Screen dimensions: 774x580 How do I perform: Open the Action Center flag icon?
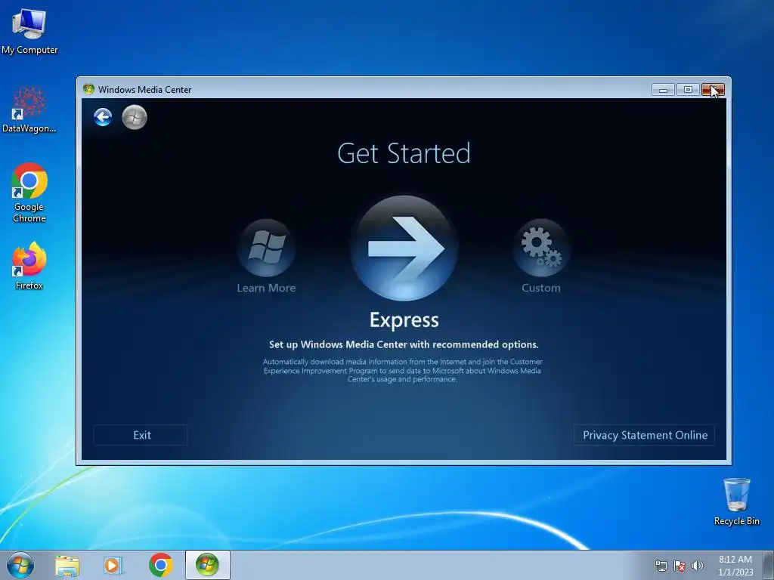point(680,566)
